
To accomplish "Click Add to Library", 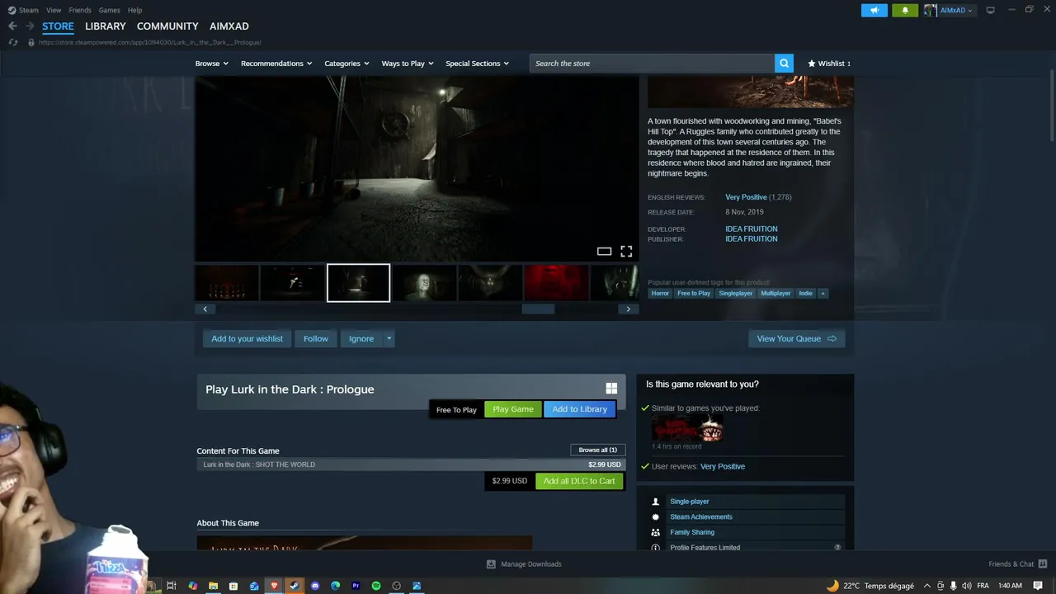I will pyautogui.click(x=579, y=409).
